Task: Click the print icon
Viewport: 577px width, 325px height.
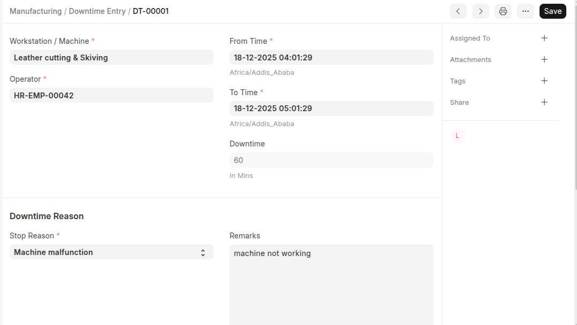Action: pyautogui.click(x=503, y=11)
